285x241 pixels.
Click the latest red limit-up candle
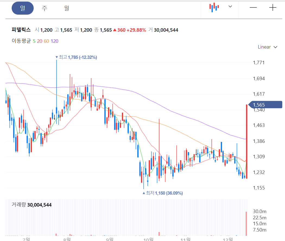point(247,142)
